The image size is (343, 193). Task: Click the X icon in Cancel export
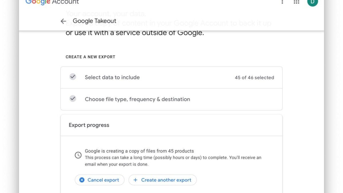pyautogui.click(x=82, y=180)
